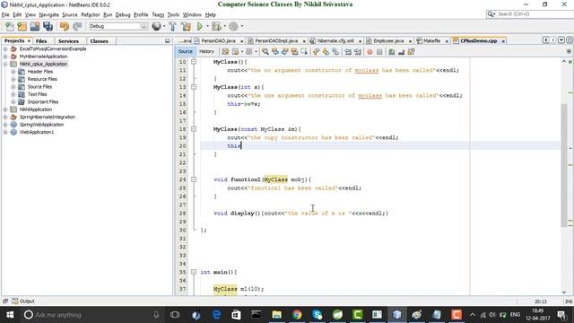Open the Navigate menu

tap(49, 14)
